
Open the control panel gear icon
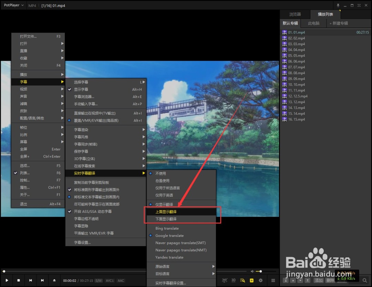click(x=261, y=280)
